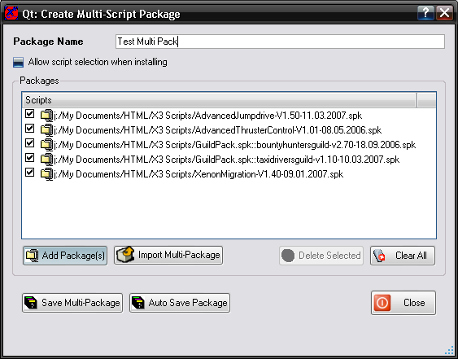Viewport: 458px width, 359px height.
Task: Click the window resize grip corner
Action: tap(449, 350)
